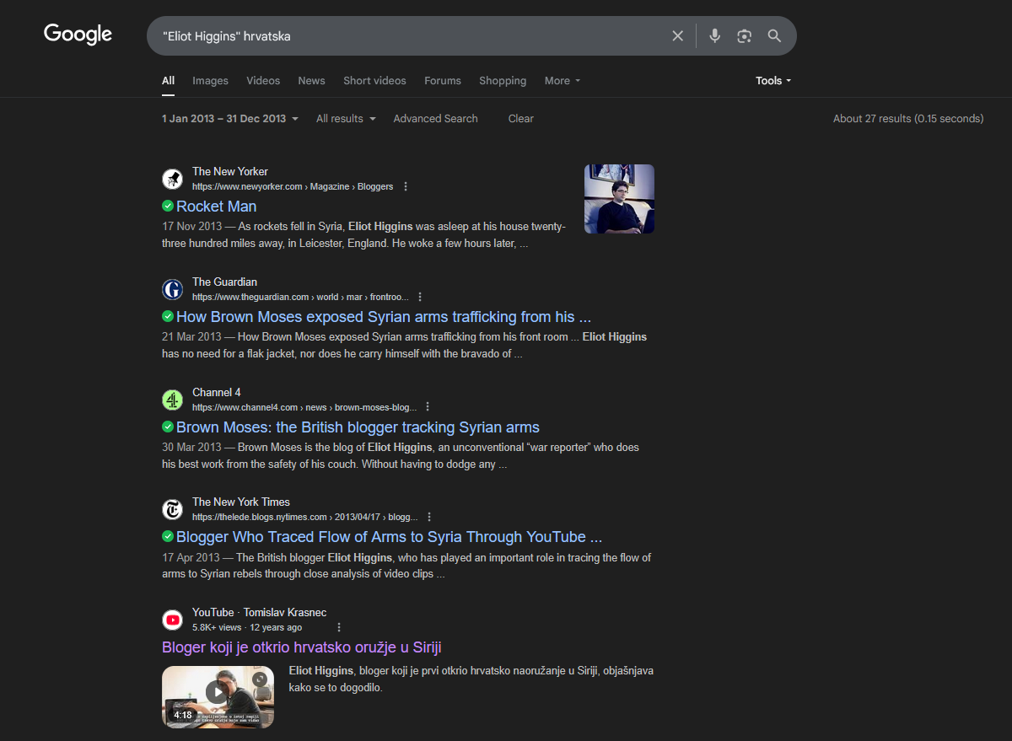Screen dimensions: 1012x741
Task: Clear the search box with the X icon
Action: (x=677, y=35)
